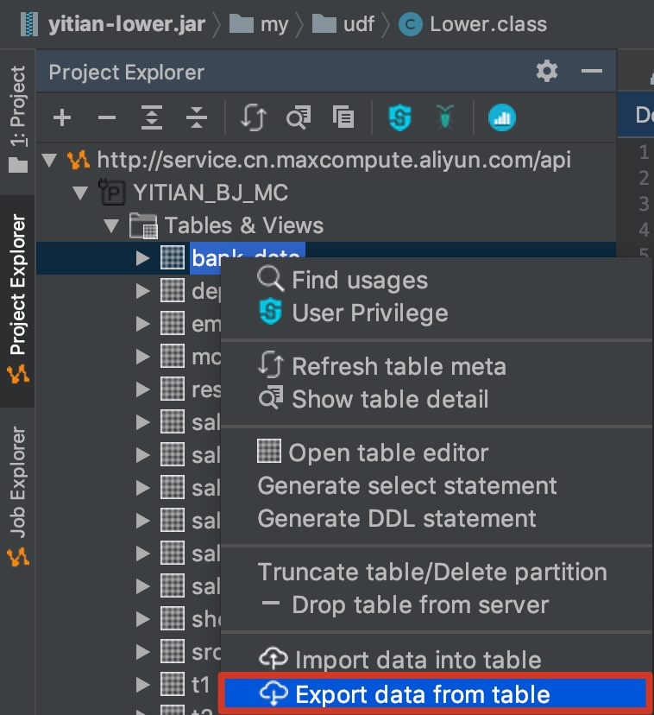Click the plus icon to add a connection
This screenshot has width=654, height=715.
(62, 118)
